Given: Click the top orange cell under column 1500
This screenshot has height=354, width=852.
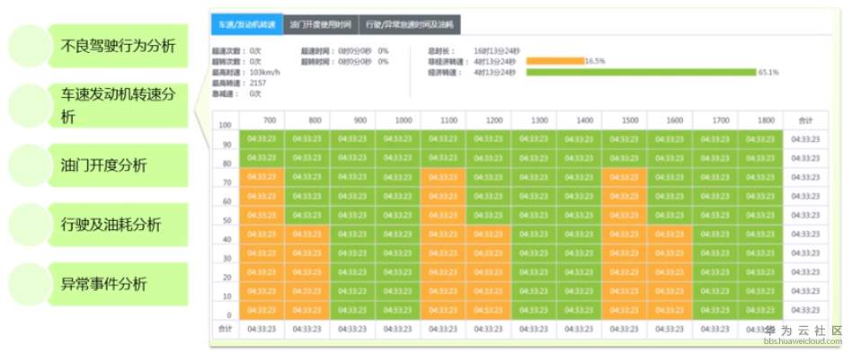Looking at the screenshot, I should coord(625,177).
